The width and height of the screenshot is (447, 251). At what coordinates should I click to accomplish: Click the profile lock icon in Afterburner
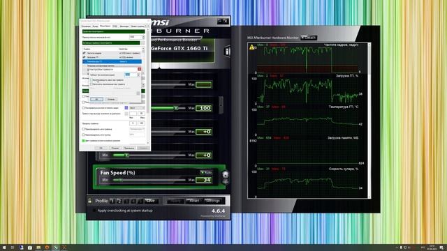click(x=90, y=201)
